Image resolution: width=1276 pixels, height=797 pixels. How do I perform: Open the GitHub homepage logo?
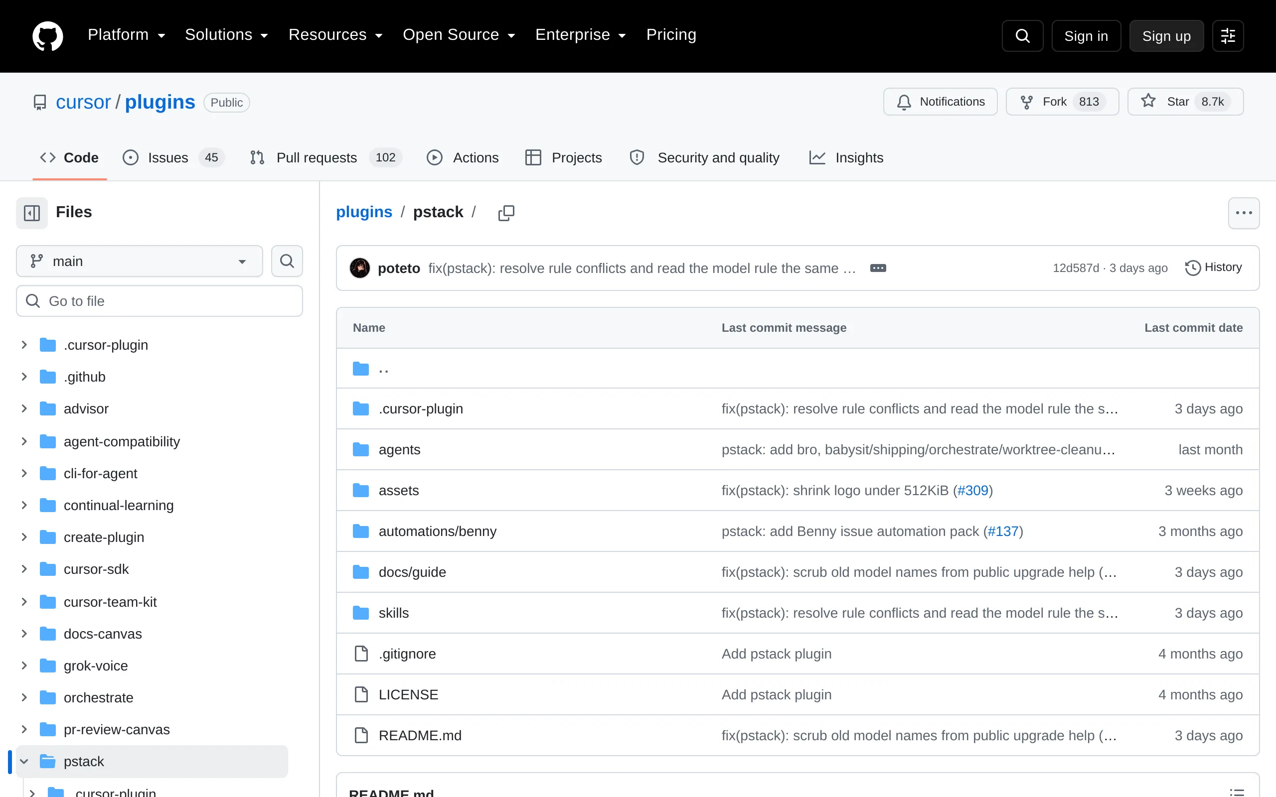pyautogui.click(x=47, y=36)
